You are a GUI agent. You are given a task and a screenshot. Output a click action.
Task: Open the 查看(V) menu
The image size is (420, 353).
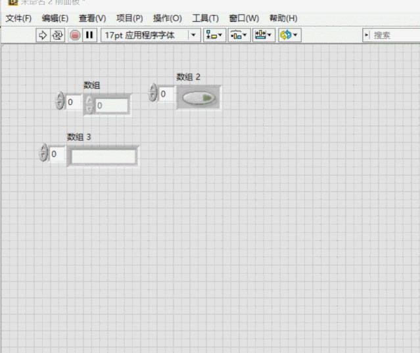[x=92, y=18]
